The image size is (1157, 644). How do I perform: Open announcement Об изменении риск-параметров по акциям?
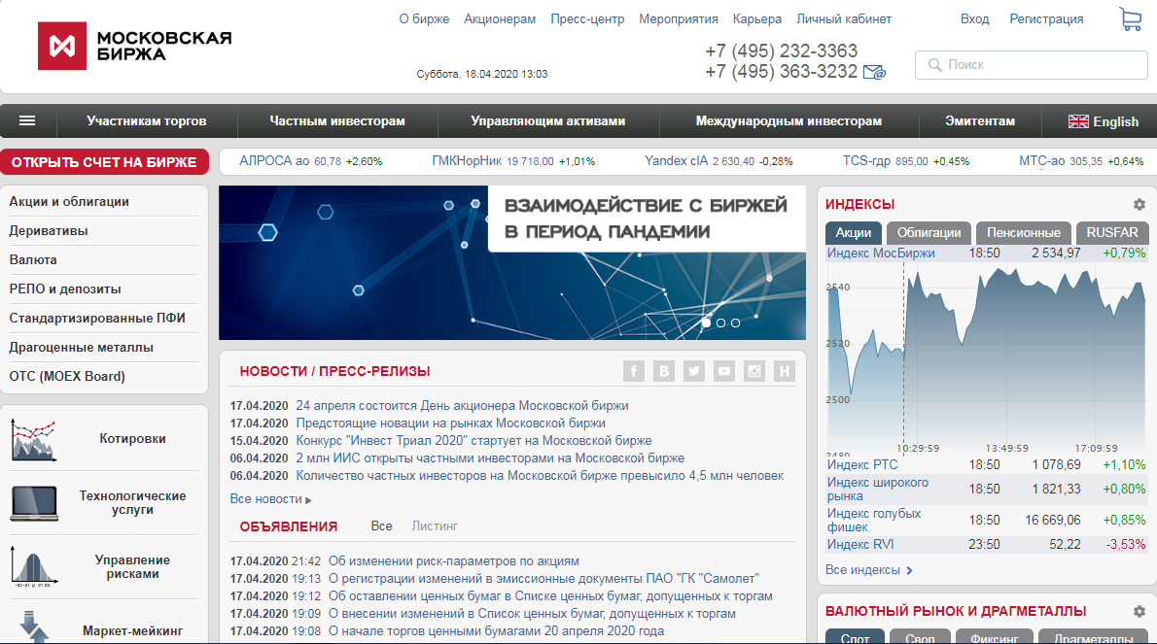tap(454, 560)
